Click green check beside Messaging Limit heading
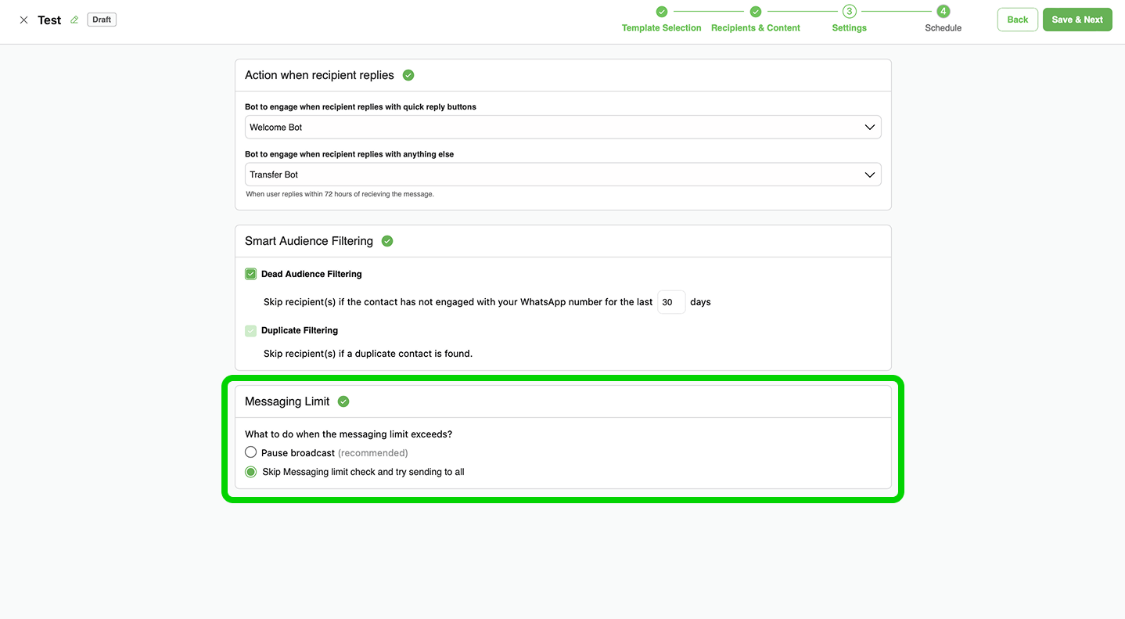The width and height of the screenshot is (1125, 619). pos(343,401)
